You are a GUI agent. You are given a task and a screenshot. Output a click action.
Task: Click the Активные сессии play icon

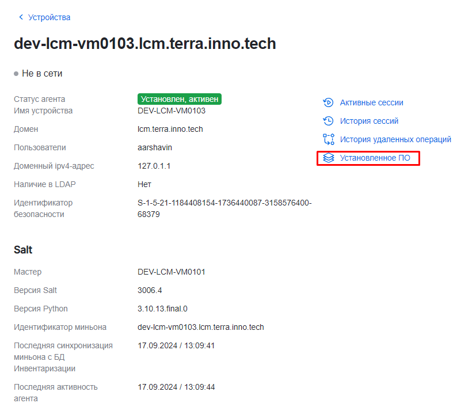(x=328, y=102)
